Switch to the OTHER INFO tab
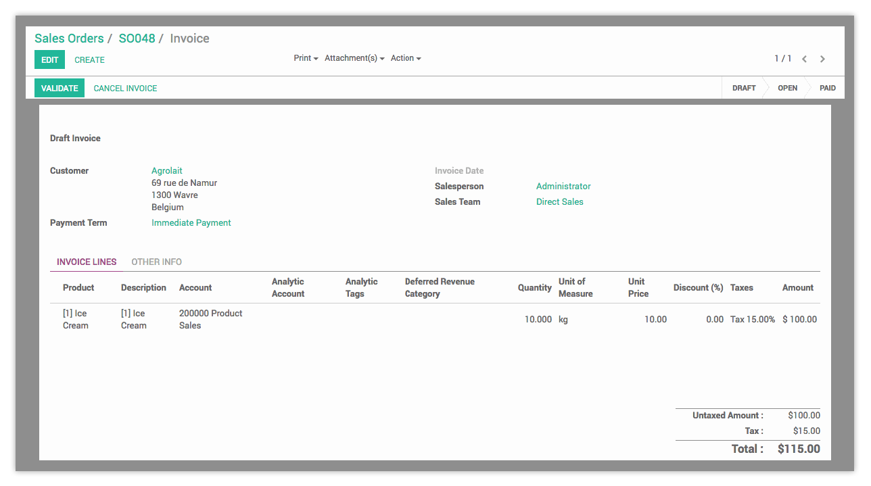The image size is (871, 486). click(156, 262)
